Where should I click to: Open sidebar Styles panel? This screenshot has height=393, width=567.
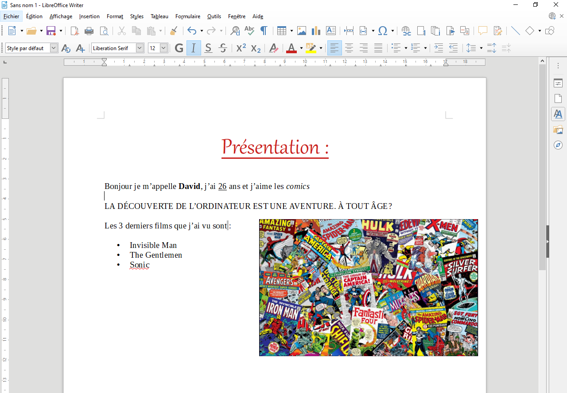pyautogui.click(x=558, y=114)
